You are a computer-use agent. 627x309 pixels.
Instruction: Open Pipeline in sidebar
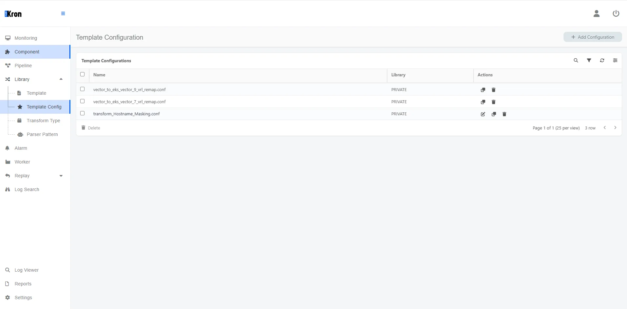click(35, 66)
